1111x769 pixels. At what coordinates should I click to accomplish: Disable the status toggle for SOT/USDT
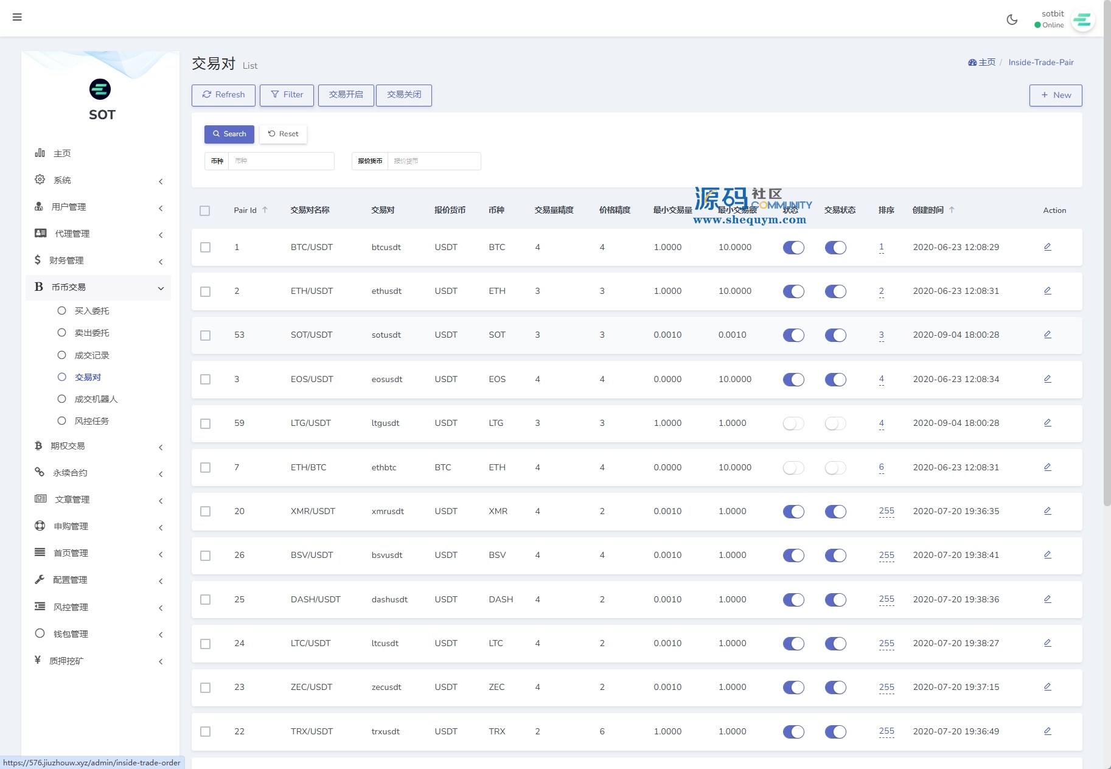tap(793, 335)
